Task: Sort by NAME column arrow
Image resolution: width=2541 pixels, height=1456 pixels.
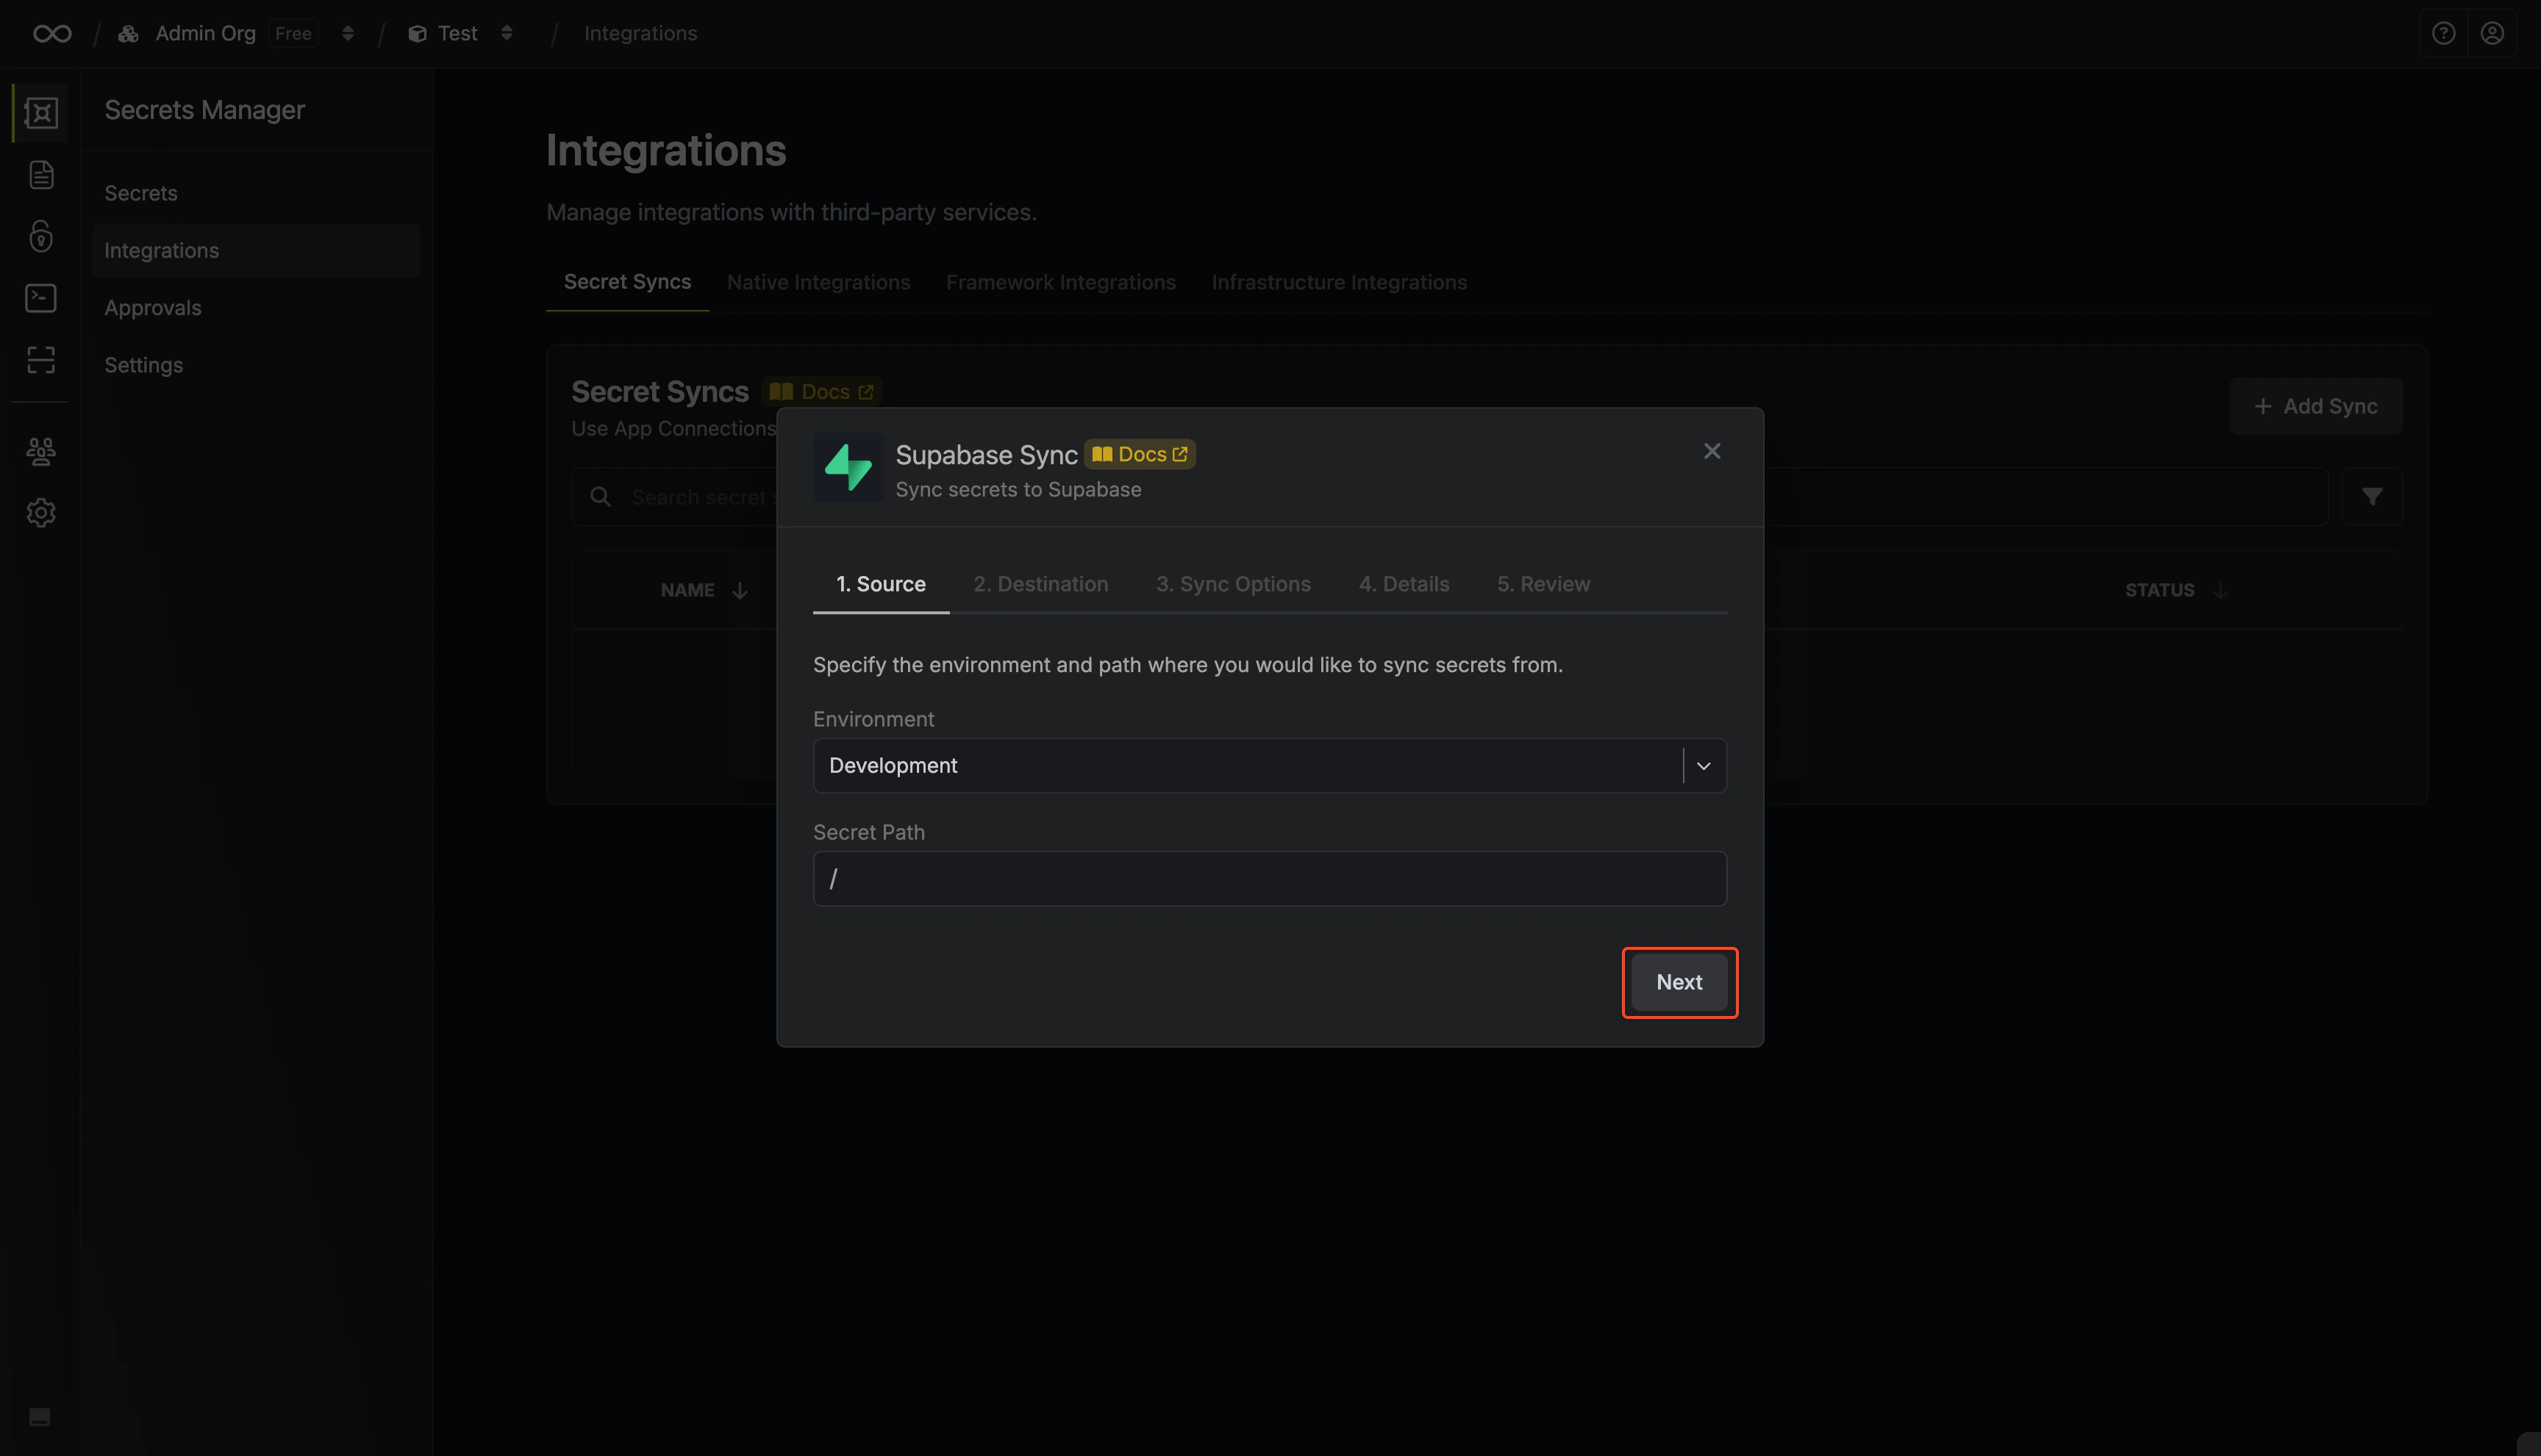Action: click(740, 590)
